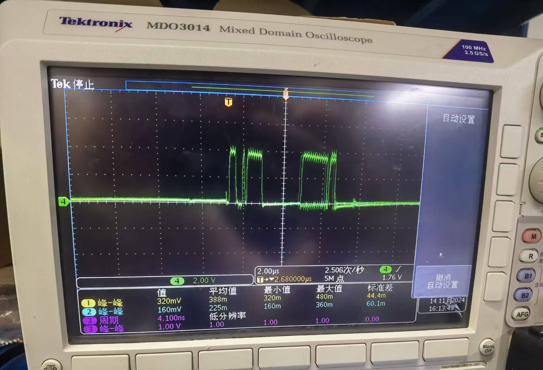Click the 4.100ns period value
This screenshot has height=370, width=543.
[x=171, y=318]
